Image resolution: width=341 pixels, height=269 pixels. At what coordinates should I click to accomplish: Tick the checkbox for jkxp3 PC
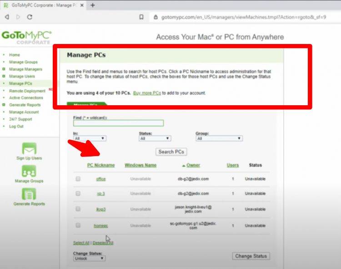coord(78,209)
